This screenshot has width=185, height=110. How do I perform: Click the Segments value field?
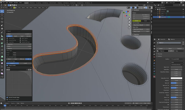click(19, 44)
